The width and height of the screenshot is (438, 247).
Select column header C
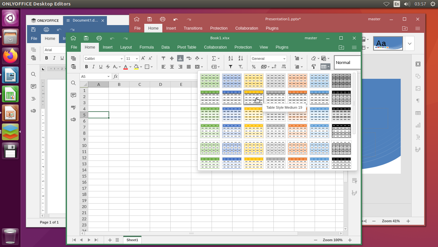pyautogui.click(x=140, y=84)
